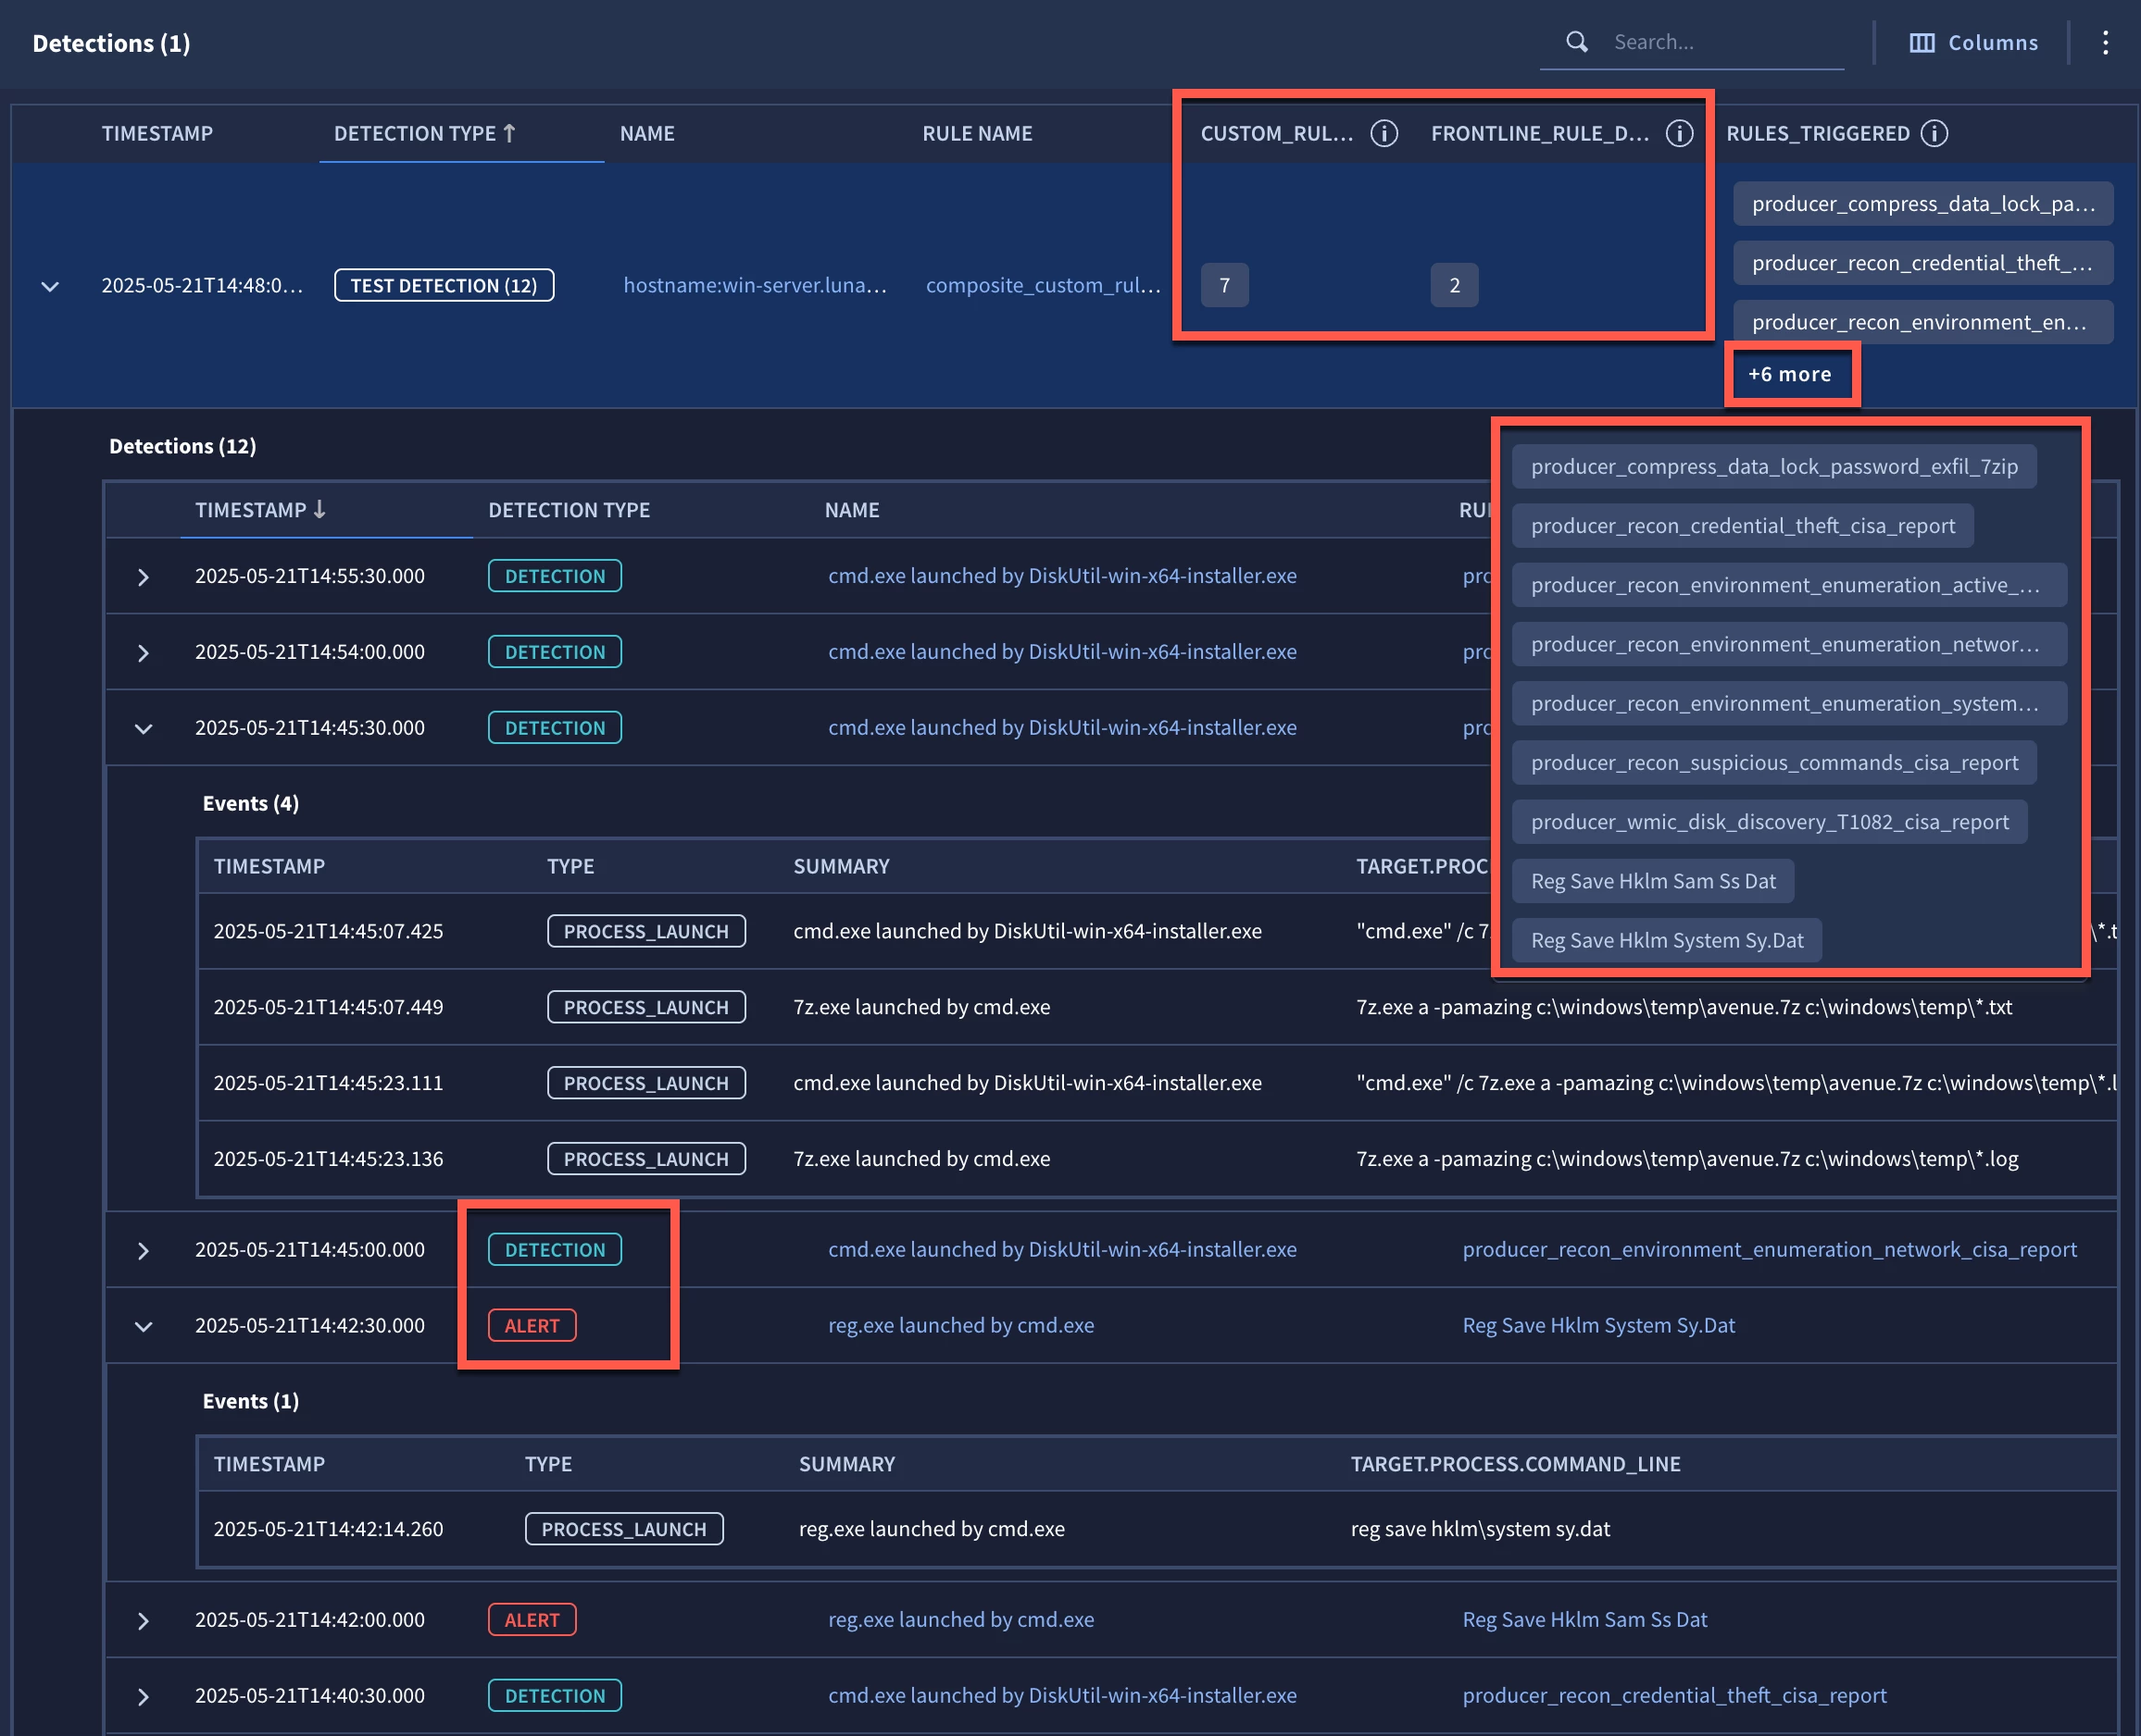2141x1736 pixels.
Task: Click the info icon beside FRONTLINE_RULE_D column
Action: point(1680,133)
